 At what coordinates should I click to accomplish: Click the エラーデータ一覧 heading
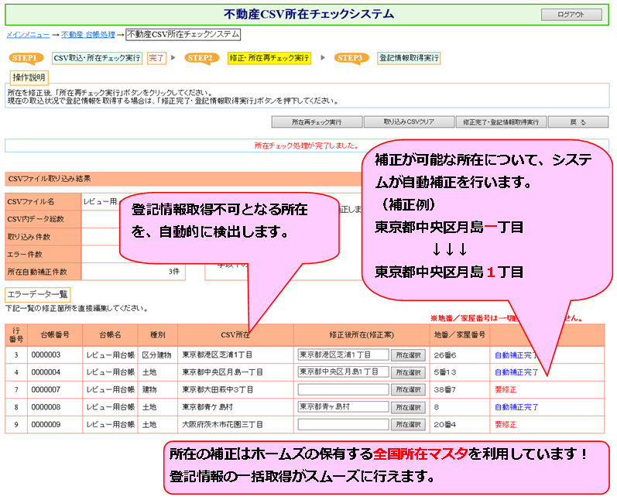click(x=38, y=294)
